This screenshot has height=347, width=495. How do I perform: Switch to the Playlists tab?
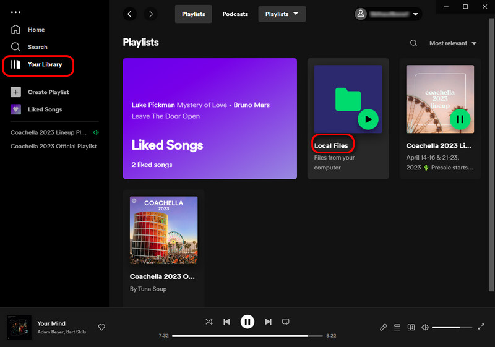coord(194,14)
